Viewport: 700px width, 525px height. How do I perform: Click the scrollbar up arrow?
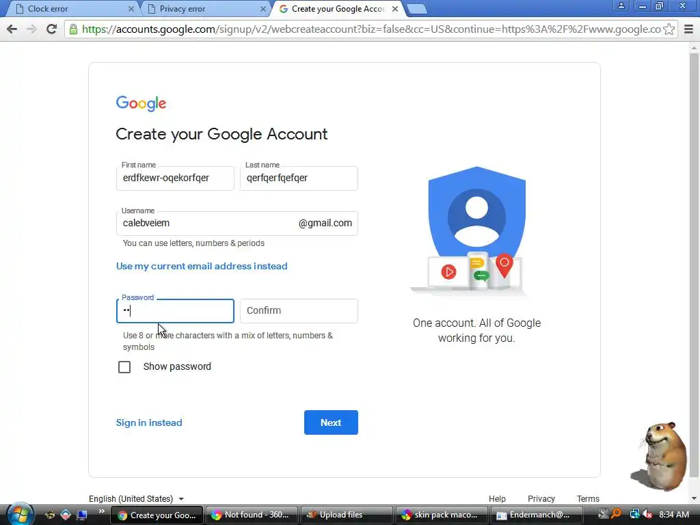click(x=695, y=47)
